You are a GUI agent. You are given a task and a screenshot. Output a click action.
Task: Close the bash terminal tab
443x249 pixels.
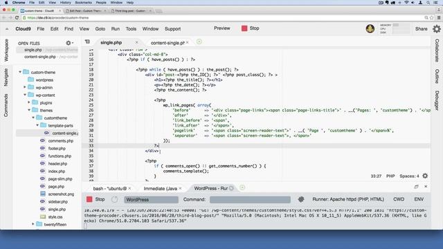pyautogui.click(x=129, y=188)
